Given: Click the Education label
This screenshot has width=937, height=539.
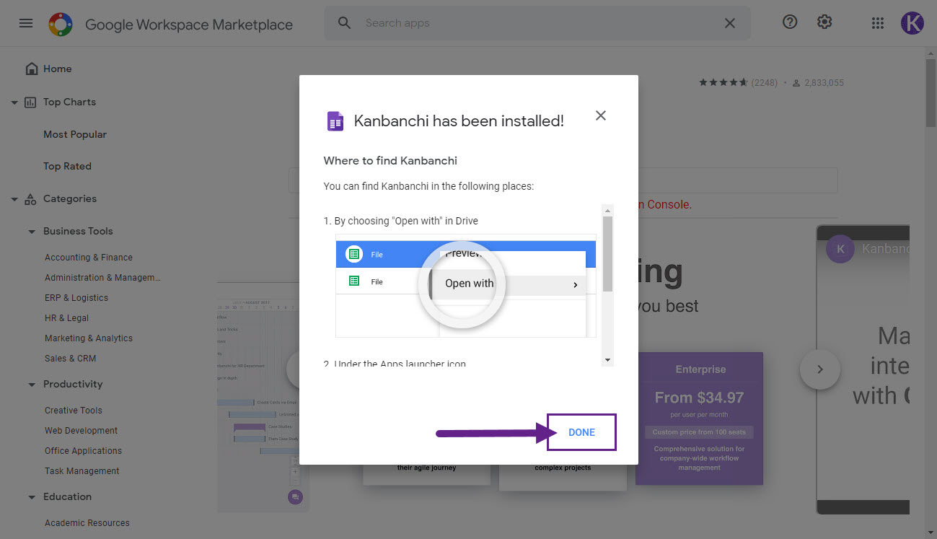Looking at the screenshot, I should tap(67, 496).
